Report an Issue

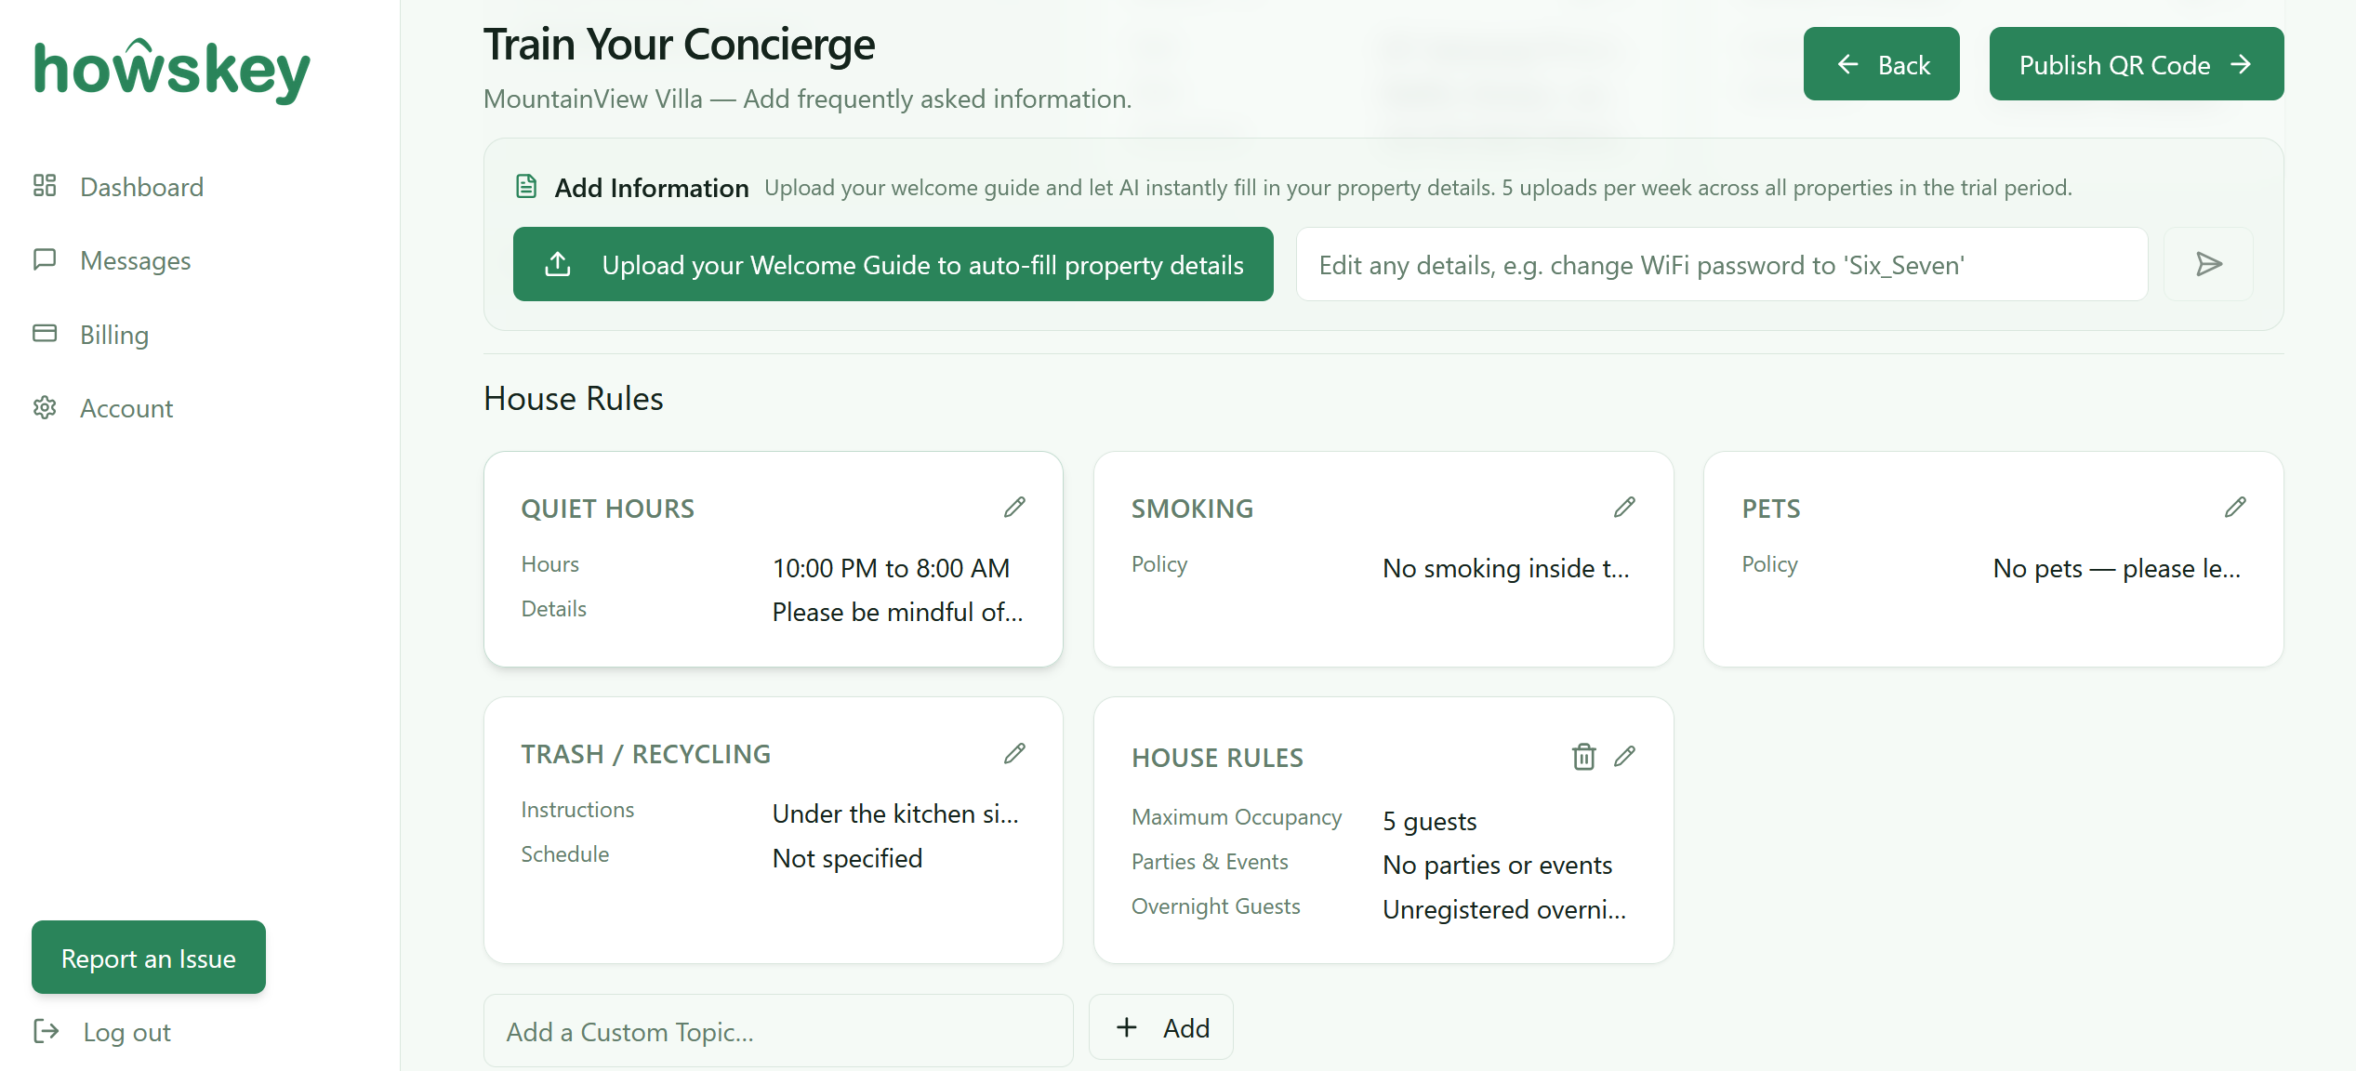point(149,958)
